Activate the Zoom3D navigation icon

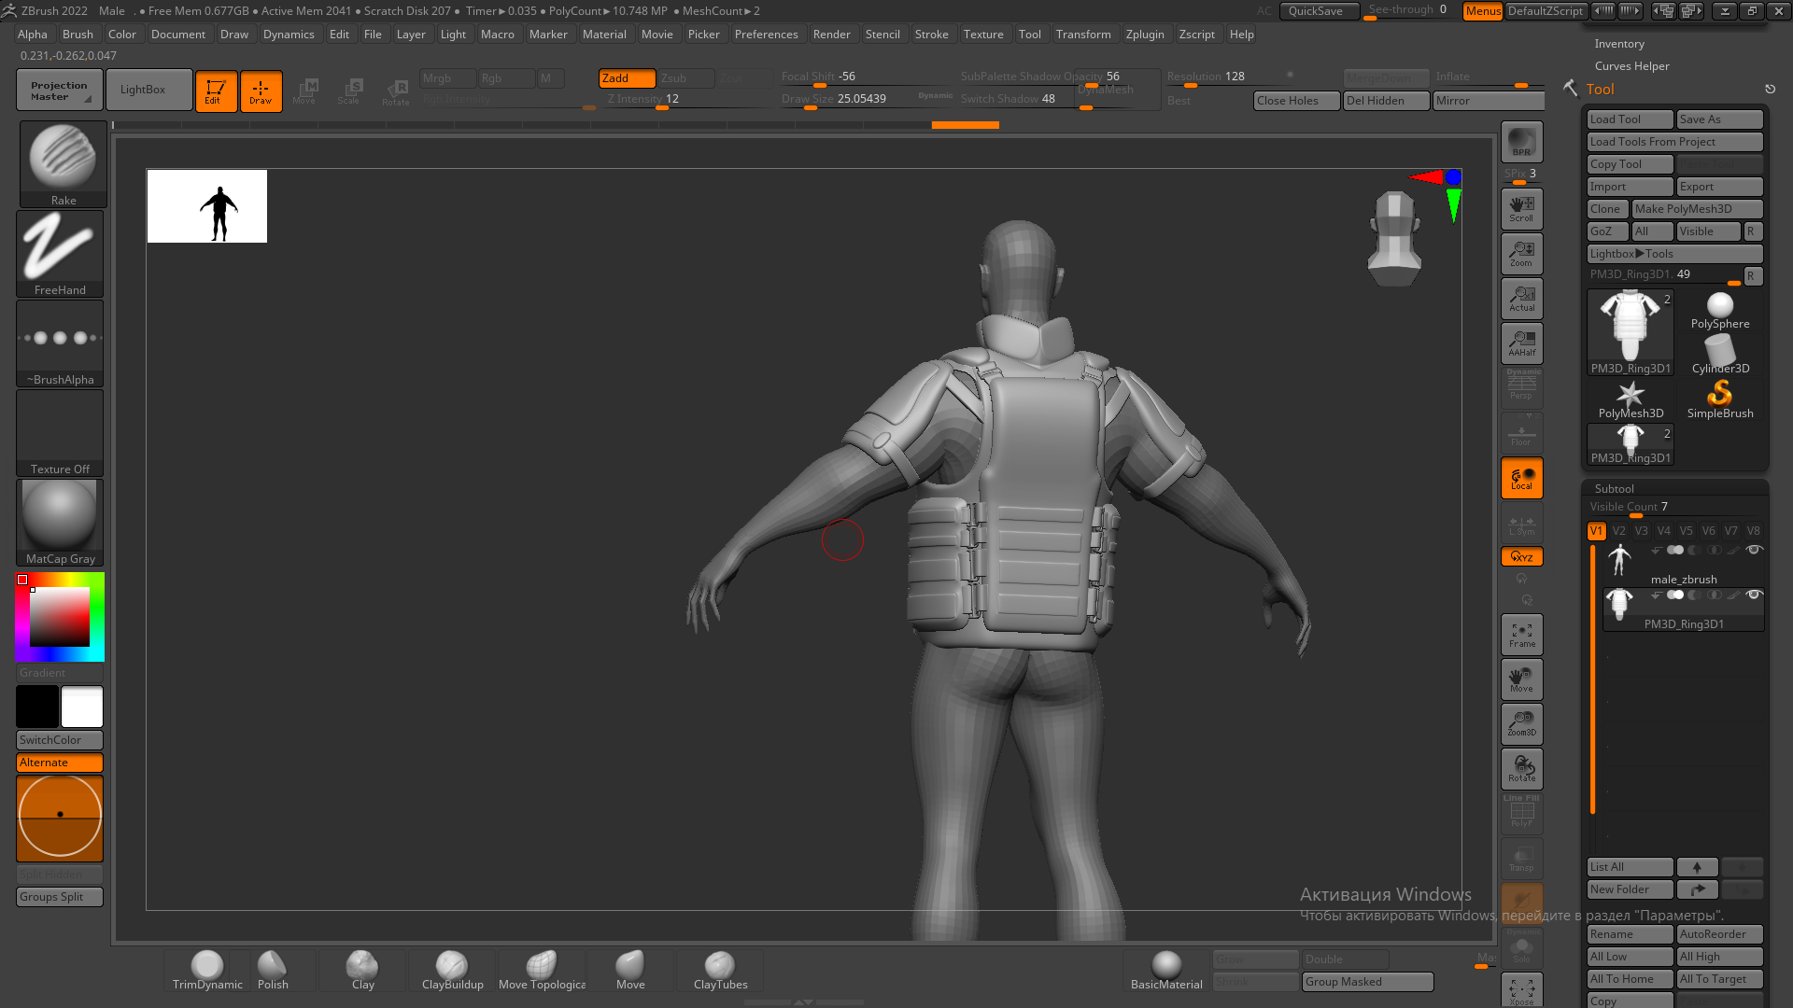point(1521,723)
